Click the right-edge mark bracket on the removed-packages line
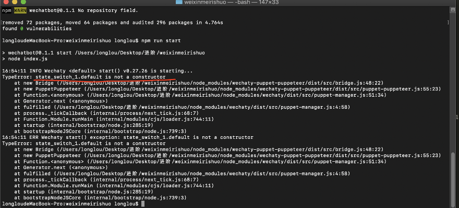The image size is (459, 208). point(450,22)
